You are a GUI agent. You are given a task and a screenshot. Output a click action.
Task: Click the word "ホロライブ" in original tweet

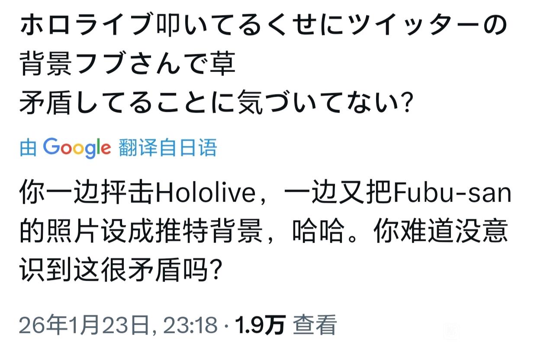(x=87, y=27)
